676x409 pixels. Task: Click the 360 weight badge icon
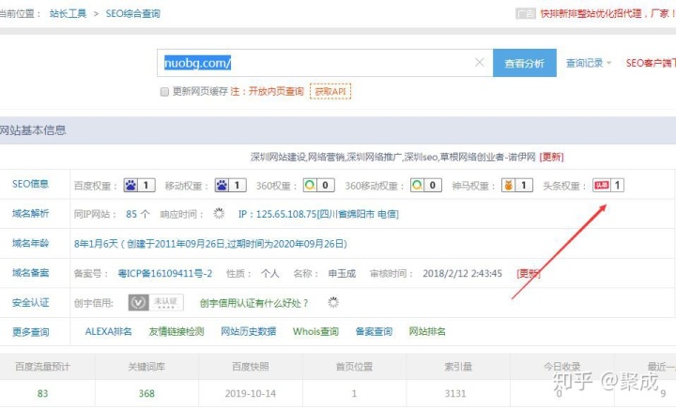click(306, 185)
